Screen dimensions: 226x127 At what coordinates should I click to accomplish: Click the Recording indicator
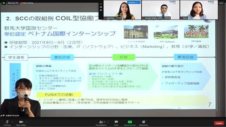tap(27, 3)
